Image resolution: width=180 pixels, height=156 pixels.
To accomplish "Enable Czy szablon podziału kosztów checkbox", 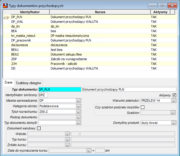I will (143, 107).
